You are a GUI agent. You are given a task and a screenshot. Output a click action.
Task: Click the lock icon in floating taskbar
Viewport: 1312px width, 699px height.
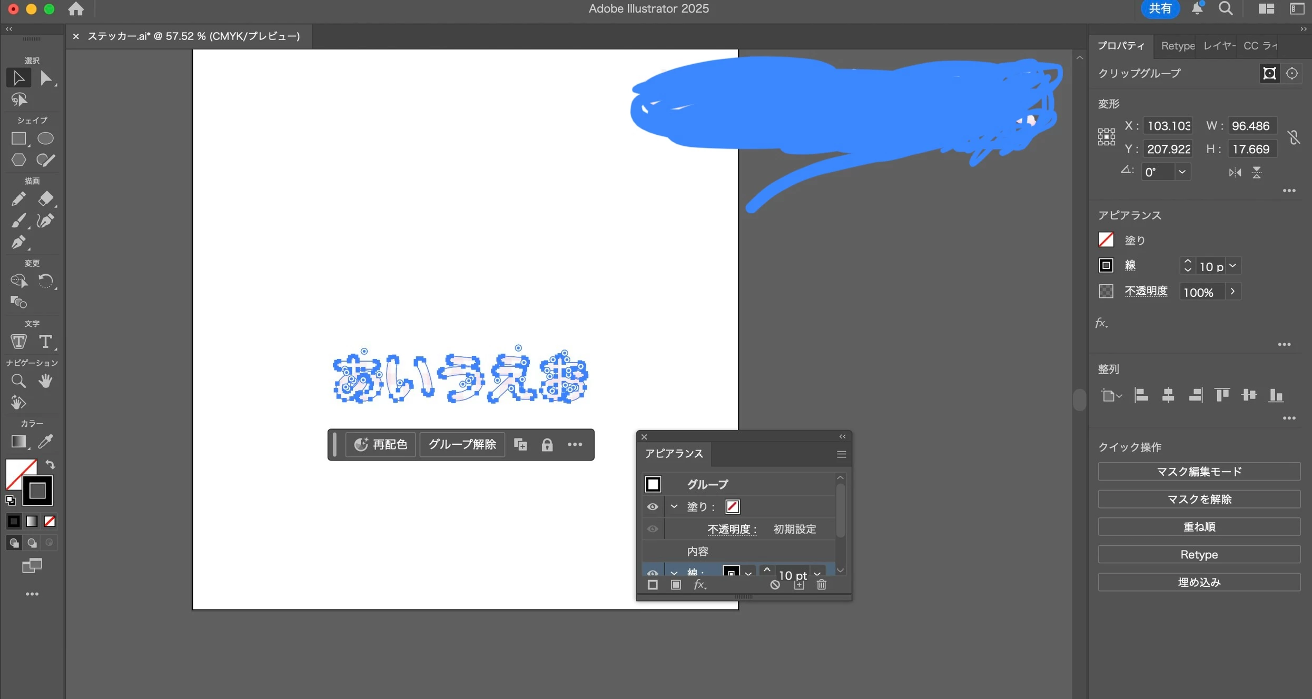click(547, 445)
